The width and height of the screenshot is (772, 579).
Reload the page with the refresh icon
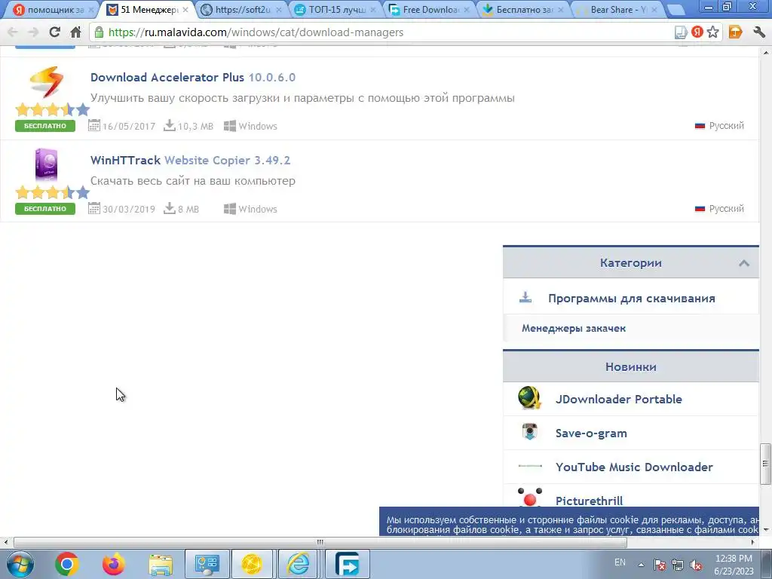54,32
